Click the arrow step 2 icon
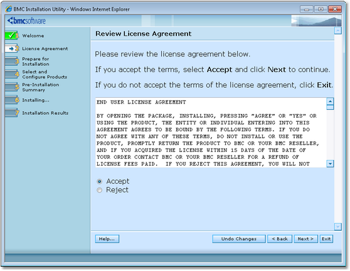350x271 pixels. click(11, 48)
